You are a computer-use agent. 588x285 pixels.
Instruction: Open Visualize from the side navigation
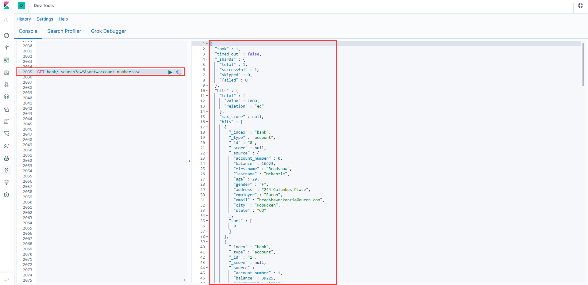6,48
